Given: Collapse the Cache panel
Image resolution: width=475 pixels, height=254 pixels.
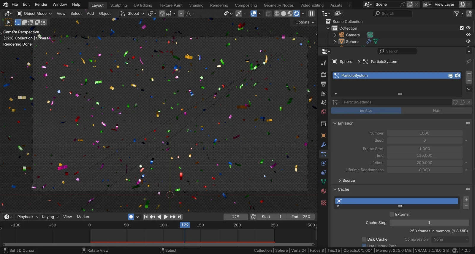Looking at the screenshot, I should (x=335, y=189).
